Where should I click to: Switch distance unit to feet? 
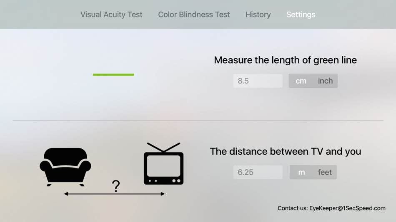coord(325,172)
